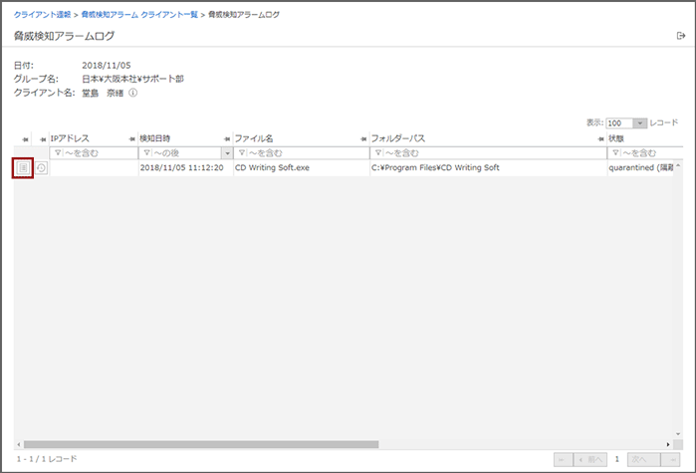Sort by the フォルダーパス column header
The image size is (696, 473).
click(x=398, y=138)
